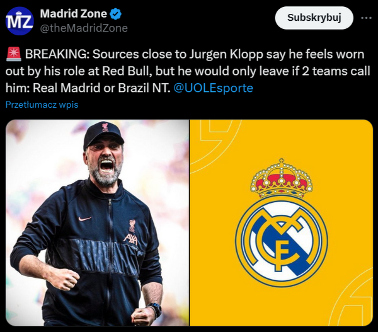The height and width of the screenshot is (332, 378).
Task: Click the blue verified badge icon
Action: 116,14
